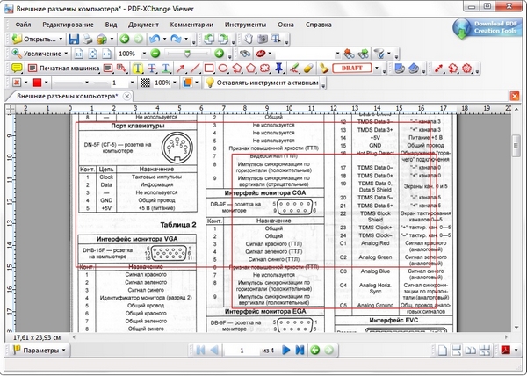527x376 pixels.
Task: Switch to continuous page layout
Action: (x=457, y=351)
